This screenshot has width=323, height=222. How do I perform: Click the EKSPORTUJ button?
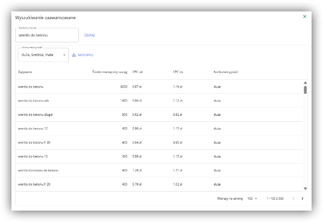(85, 55)
